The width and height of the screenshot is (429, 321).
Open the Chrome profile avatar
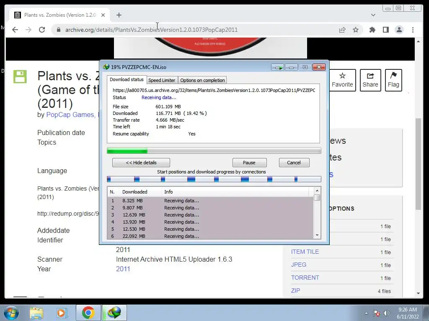coord(399,30)
